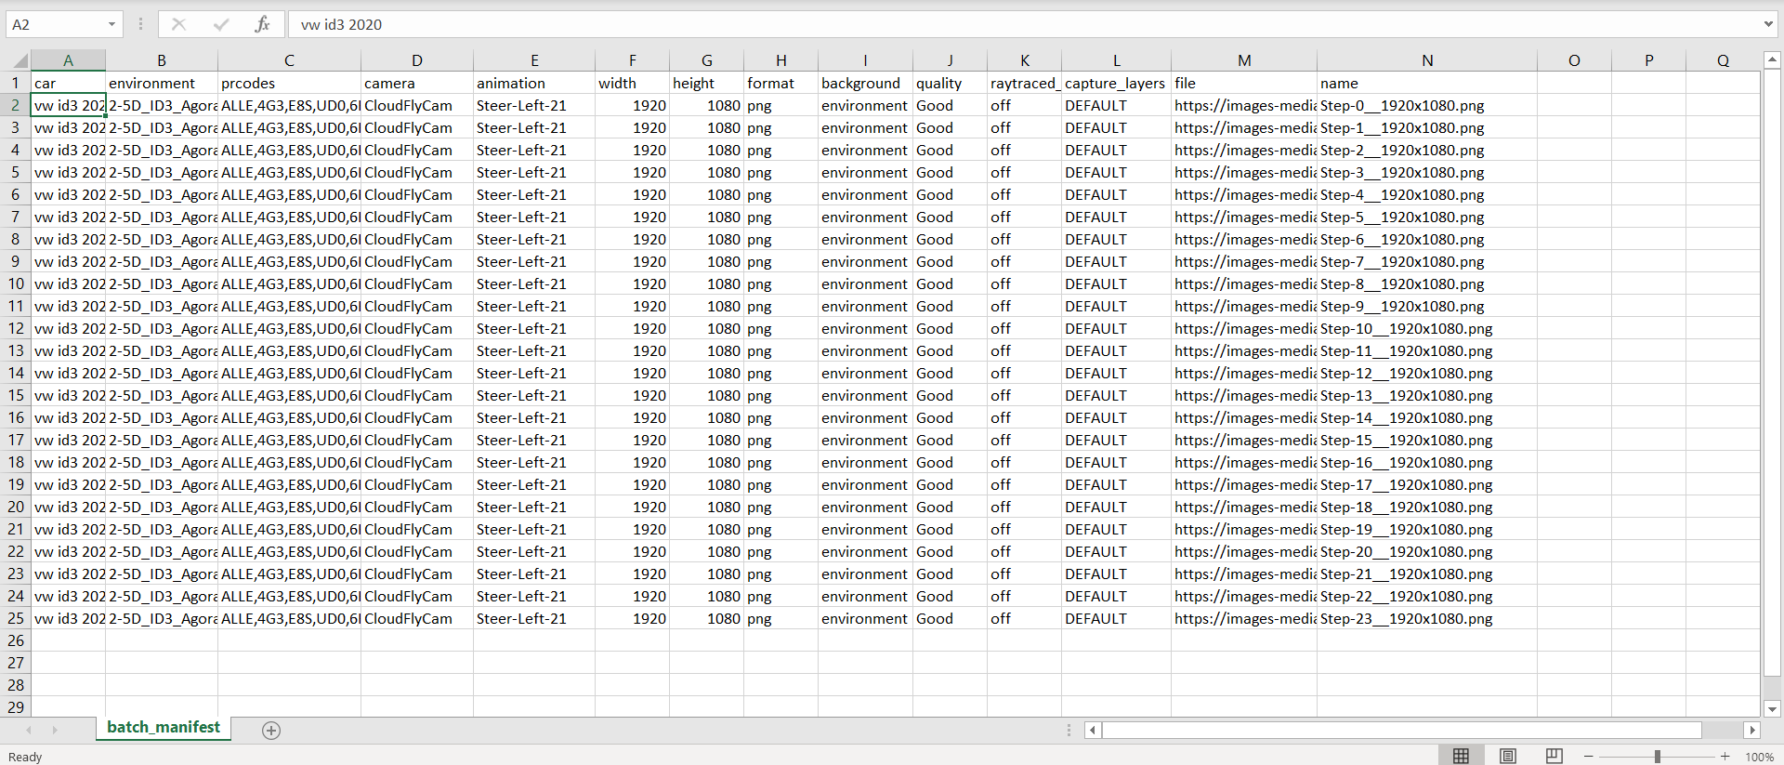Click the zoom slider handle
This screenshot has width=1784, height=765.
pyautogui.click(x=1657, y=757)
